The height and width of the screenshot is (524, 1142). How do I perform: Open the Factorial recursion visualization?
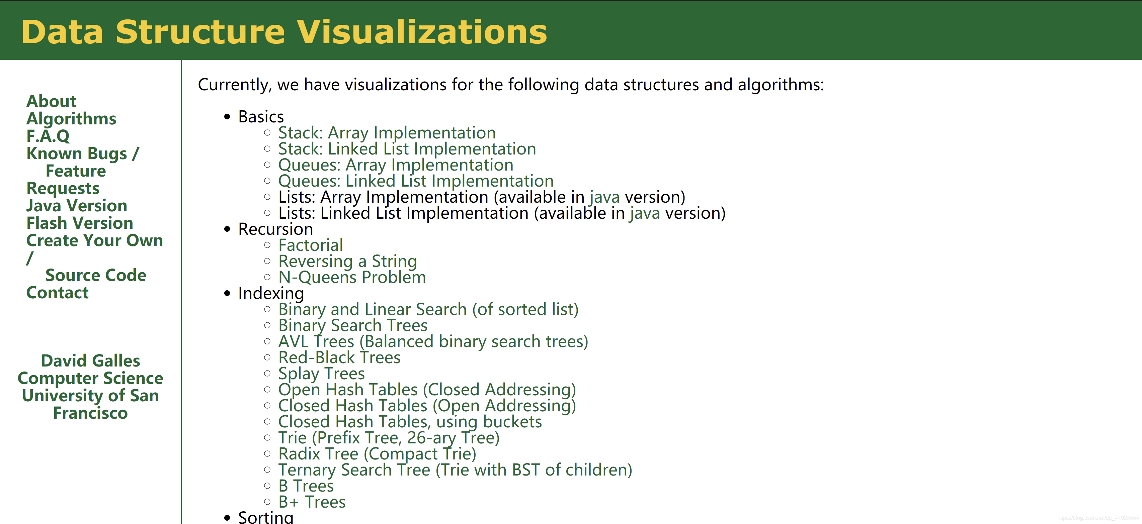[x=310, y=245]
